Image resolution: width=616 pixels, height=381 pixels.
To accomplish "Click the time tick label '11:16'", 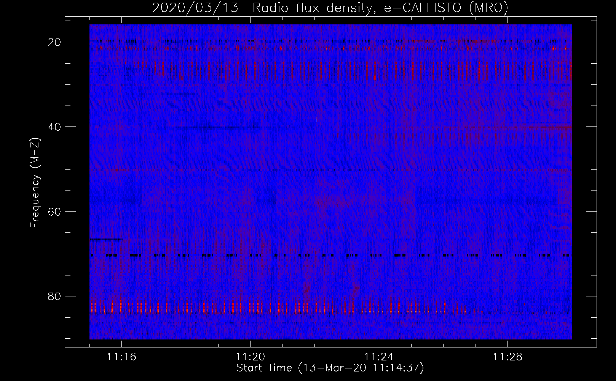I will (122, 357).
